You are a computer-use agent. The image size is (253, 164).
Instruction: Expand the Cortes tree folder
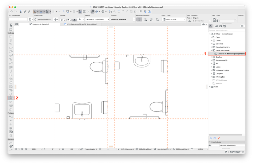pos(211,41)
